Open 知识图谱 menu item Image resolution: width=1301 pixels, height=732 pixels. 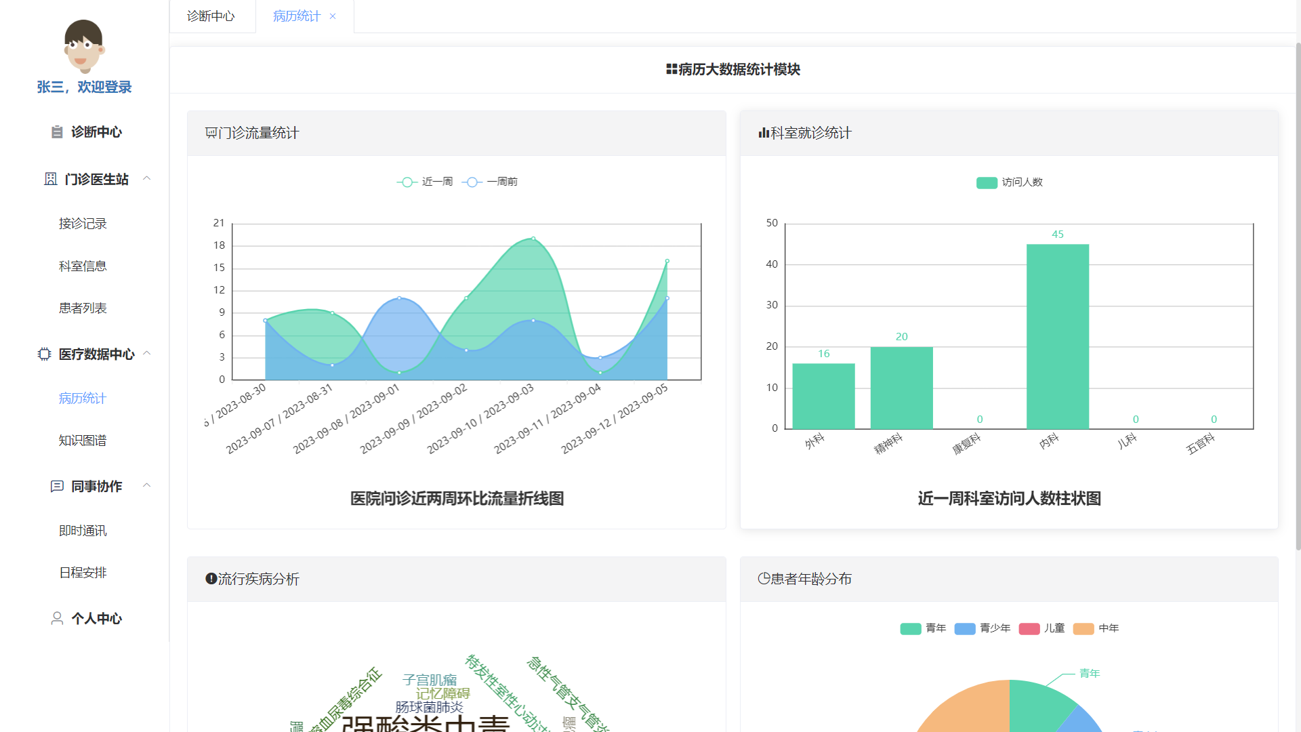click(x=83, y=441)
